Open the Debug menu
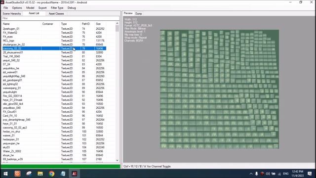 tap(72, 8)
